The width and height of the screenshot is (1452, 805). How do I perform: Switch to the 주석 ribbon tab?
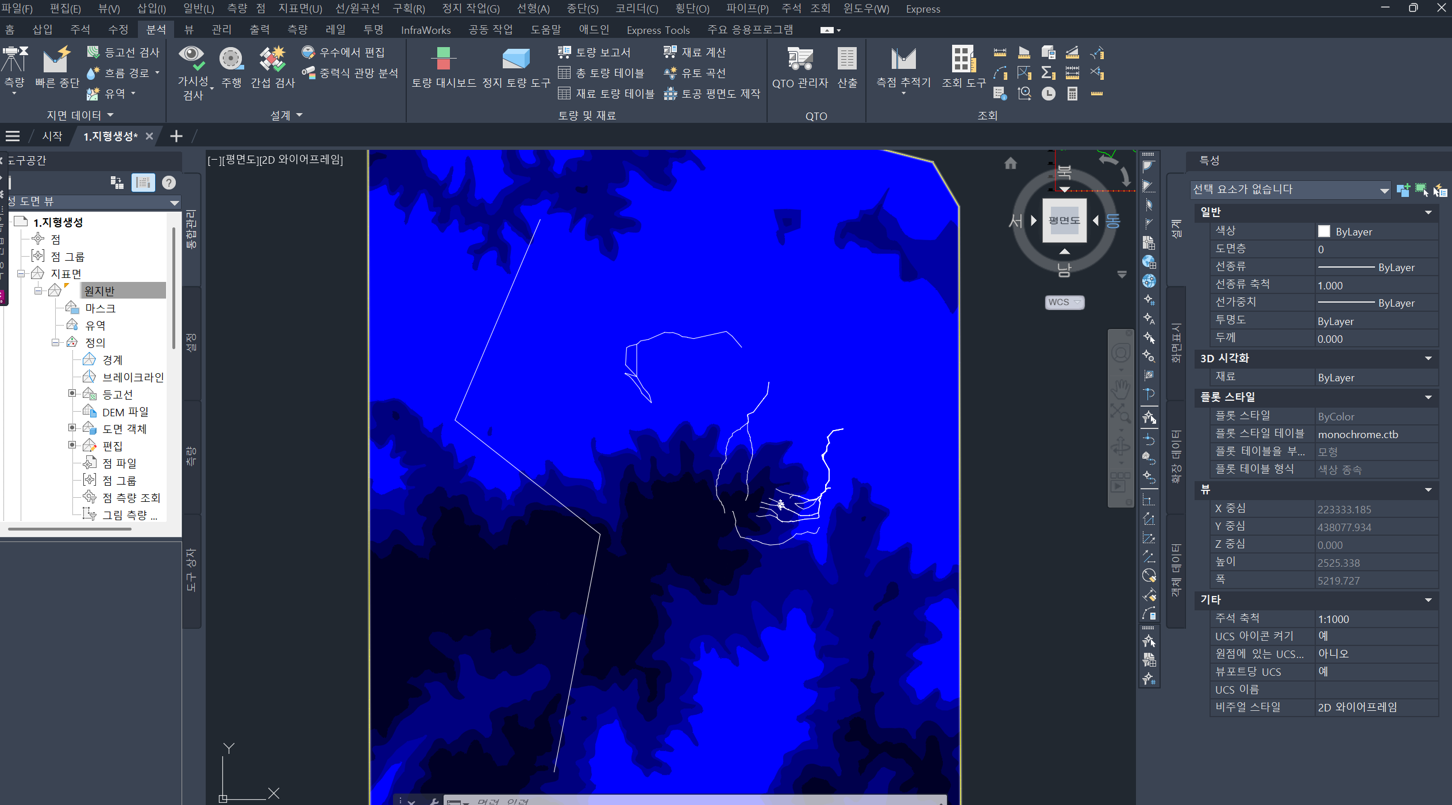(x=80, y=29)
